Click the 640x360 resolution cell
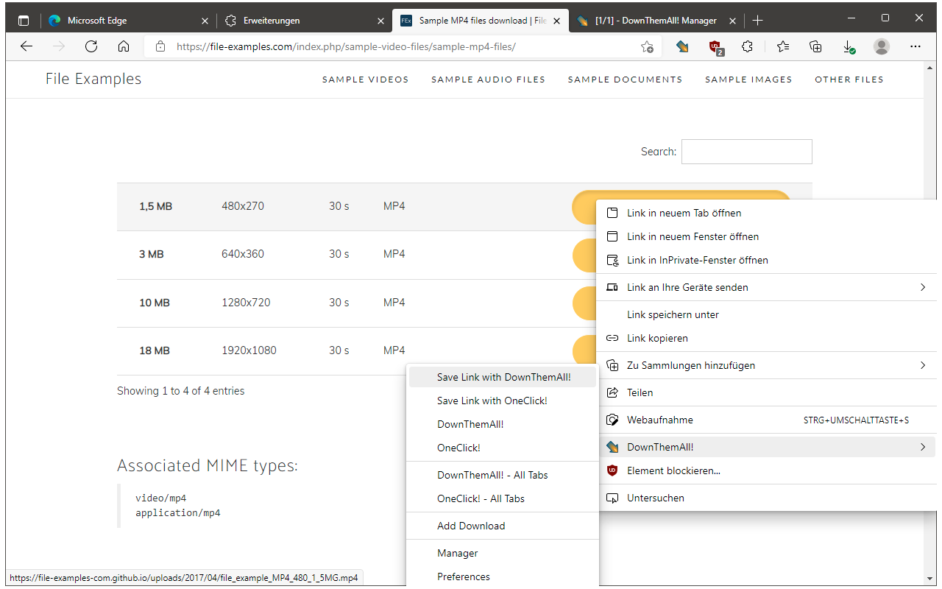Image resolution: width=942 pixels, height=589 pixels. tap(243, 254)
